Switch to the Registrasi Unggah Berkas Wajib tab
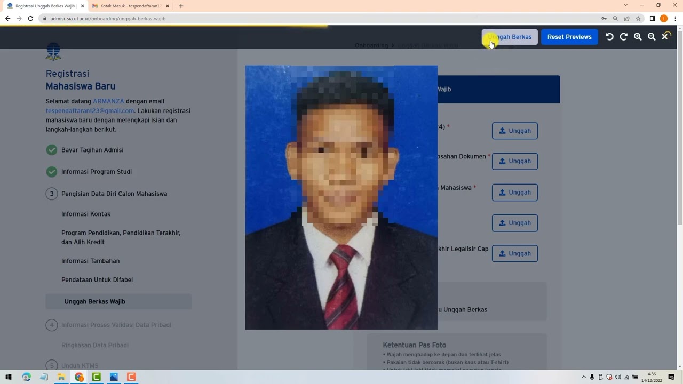 45,6
